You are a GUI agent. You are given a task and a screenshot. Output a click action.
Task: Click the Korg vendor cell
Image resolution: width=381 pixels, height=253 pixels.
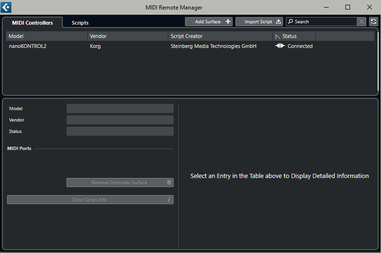coord(95,46)
